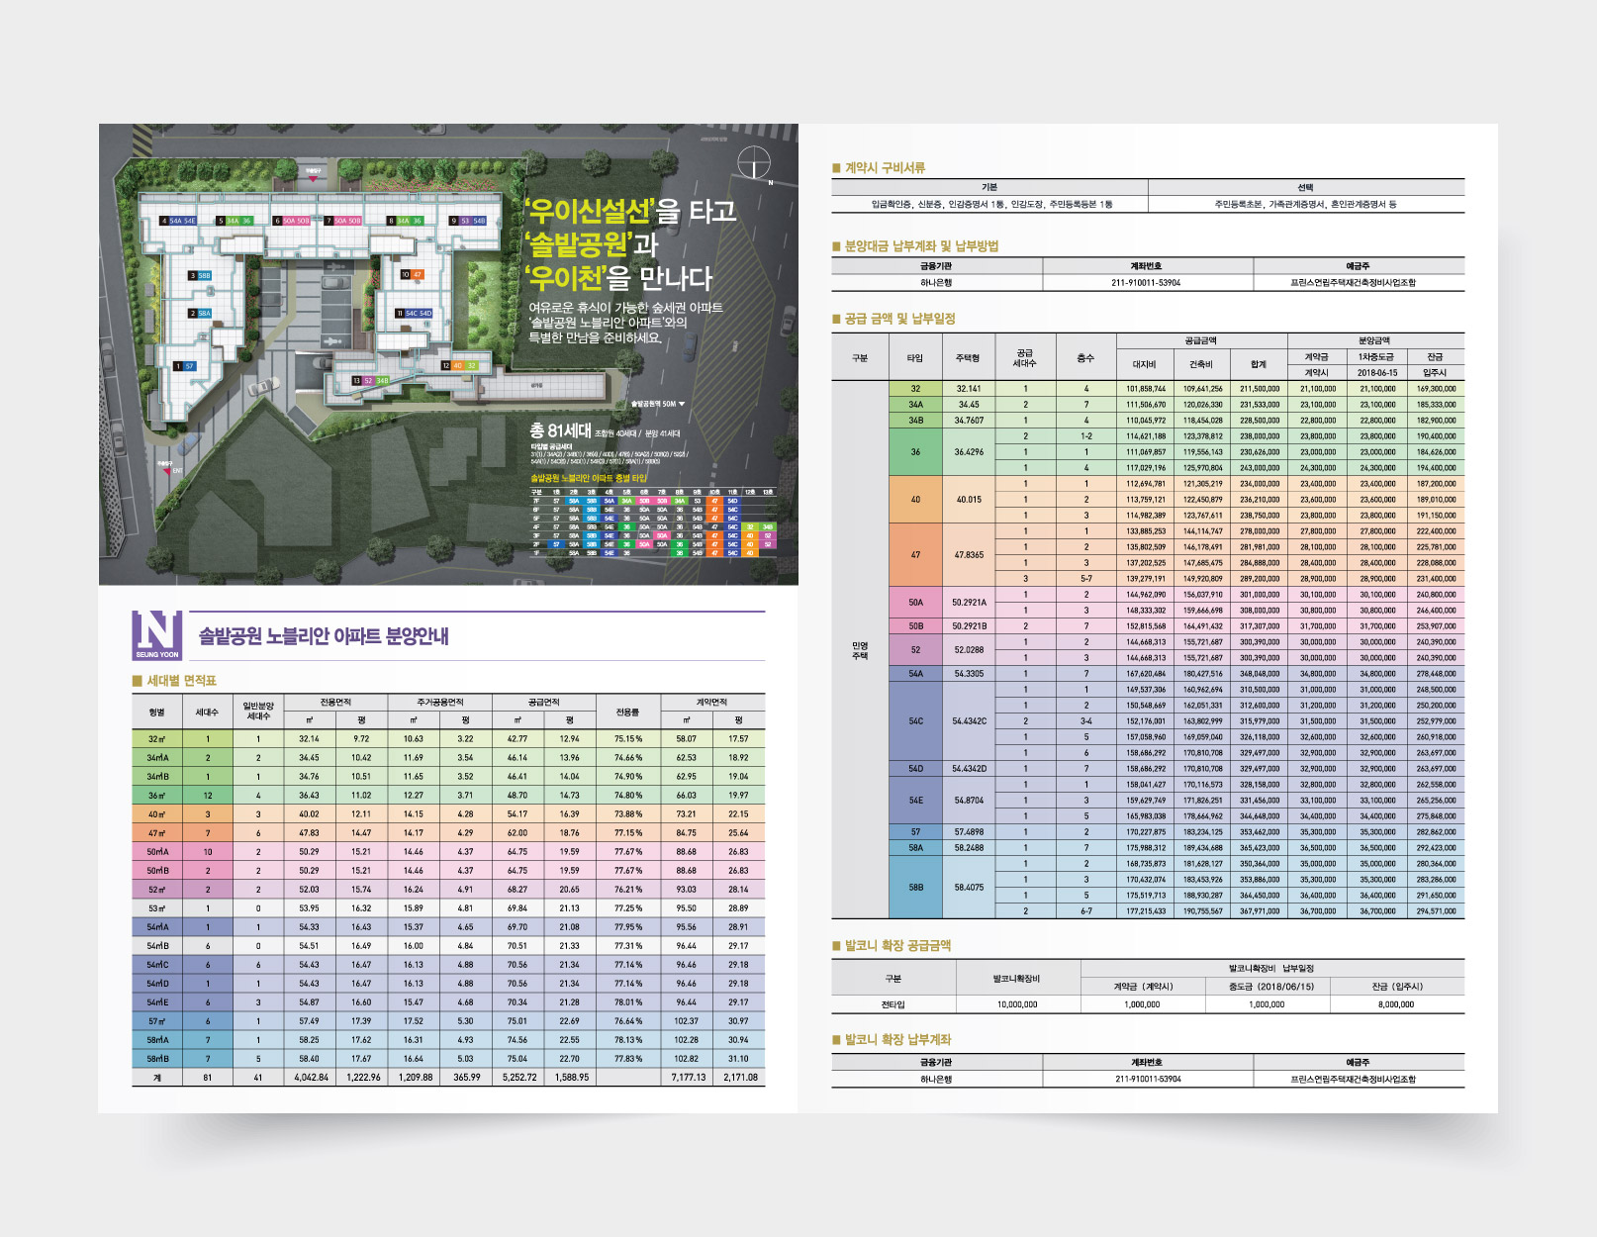
Task: Click the headline '우이신설선'을 타고
Action: click(630, 210)
